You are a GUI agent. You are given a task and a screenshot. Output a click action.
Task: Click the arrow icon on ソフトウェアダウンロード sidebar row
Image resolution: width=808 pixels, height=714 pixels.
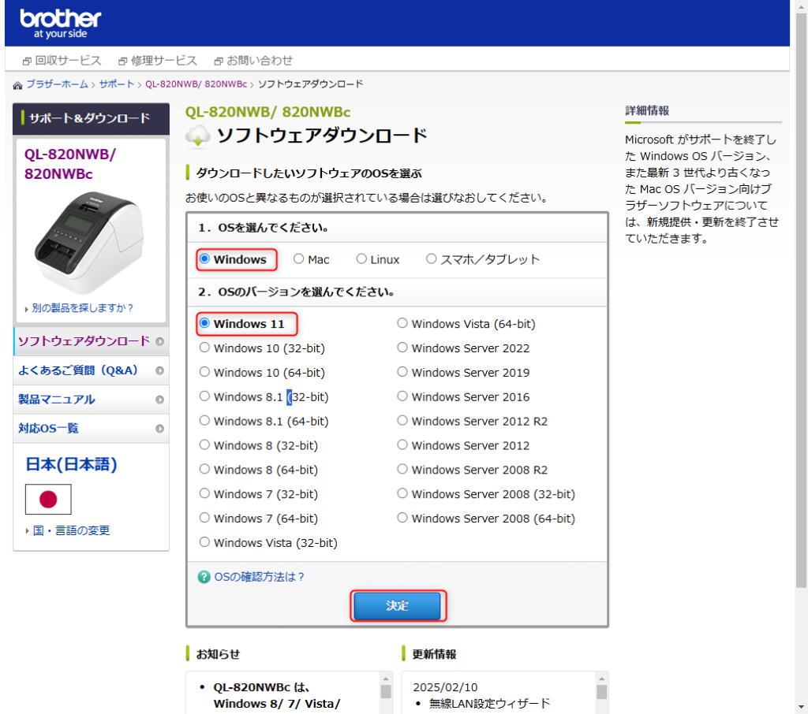point(159,341)
